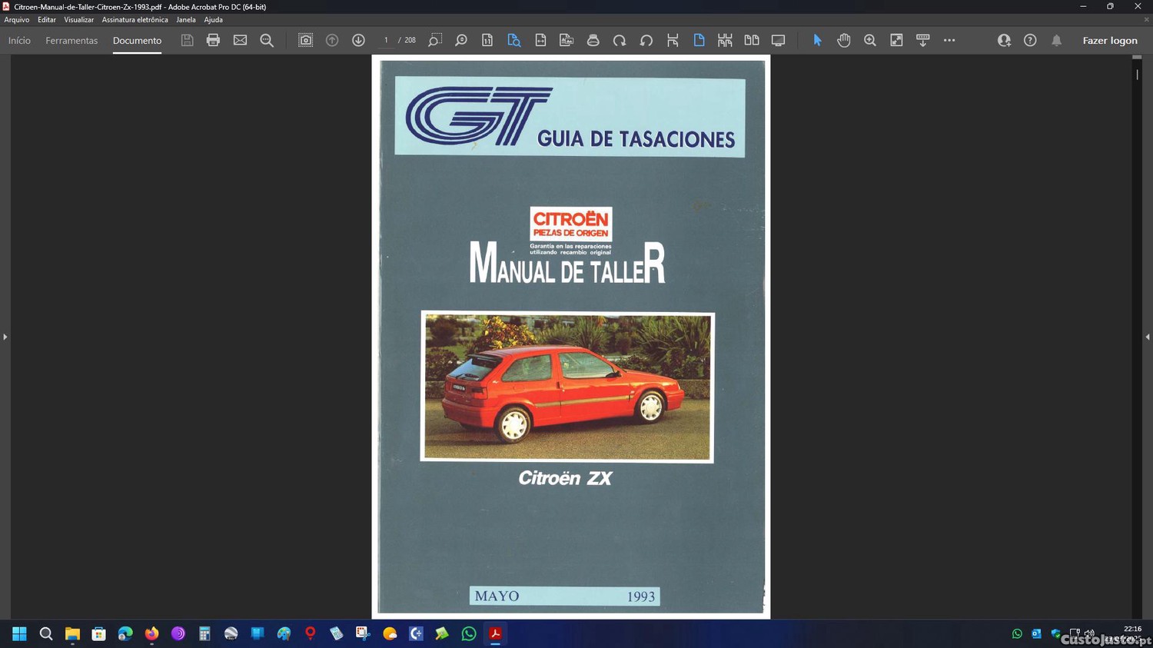Toggle read mode monitor icon

(778, 40)
